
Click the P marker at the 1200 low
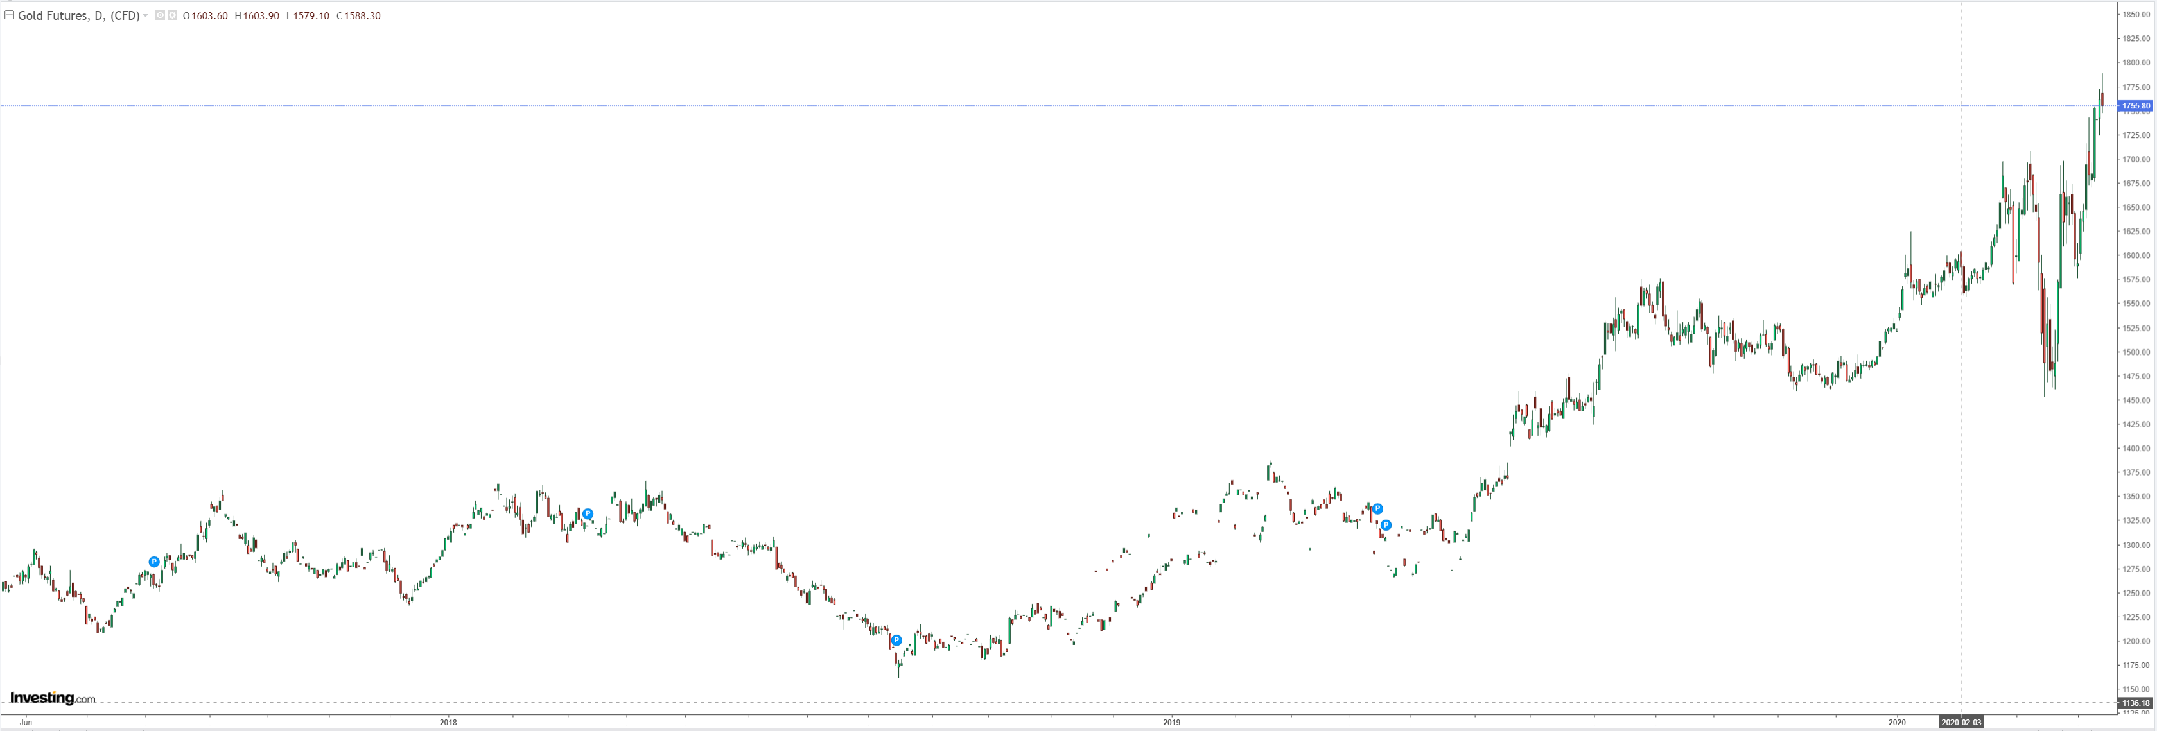[x=897, y=641]
